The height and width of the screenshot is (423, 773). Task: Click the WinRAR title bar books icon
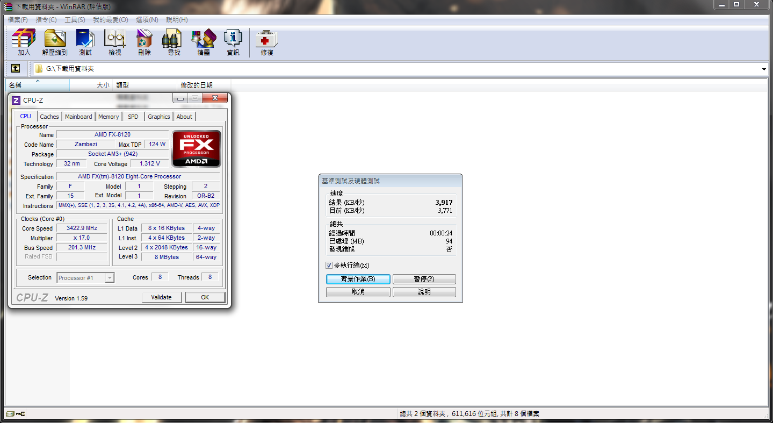click(8, 6)
